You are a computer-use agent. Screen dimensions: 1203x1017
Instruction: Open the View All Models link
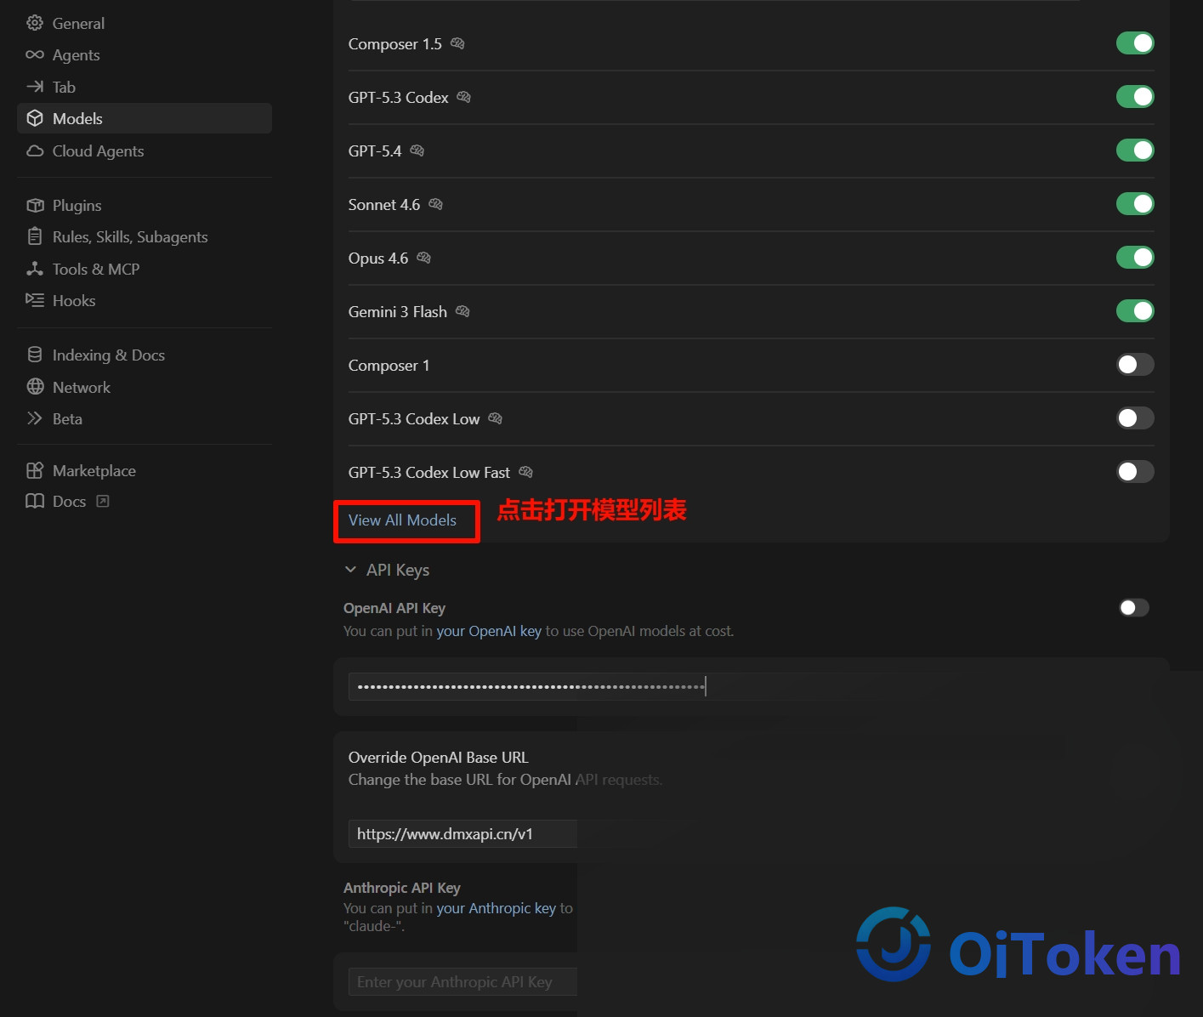pyautogui.click(x=402, y=520)
